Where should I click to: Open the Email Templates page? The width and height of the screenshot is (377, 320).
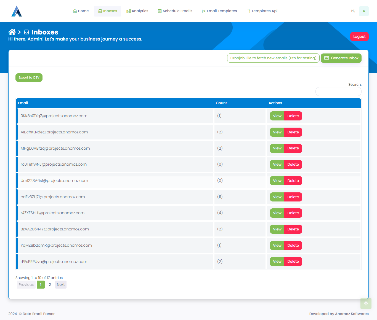pos(219,11)
